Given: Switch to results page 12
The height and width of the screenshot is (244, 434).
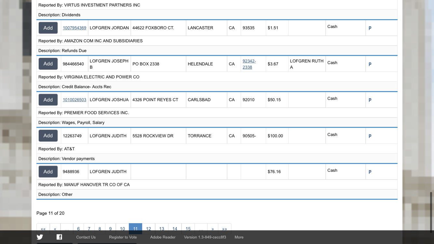Looking at the screenshot, I should tap(149, 229).
